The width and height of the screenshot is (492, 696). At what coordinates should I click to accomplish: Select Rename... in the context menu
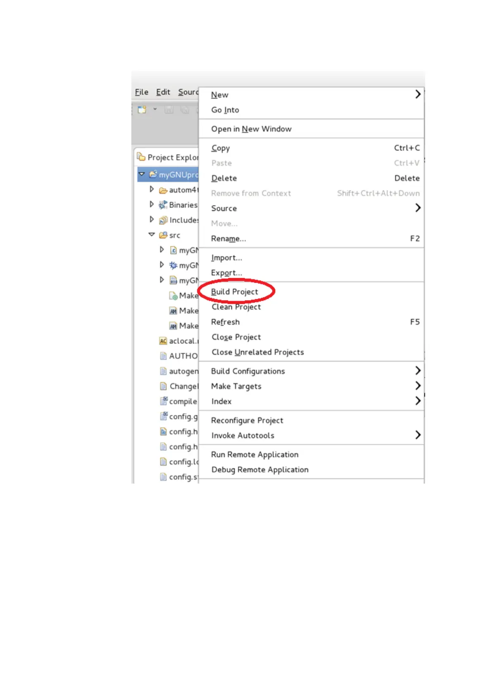tap(311, 238)
